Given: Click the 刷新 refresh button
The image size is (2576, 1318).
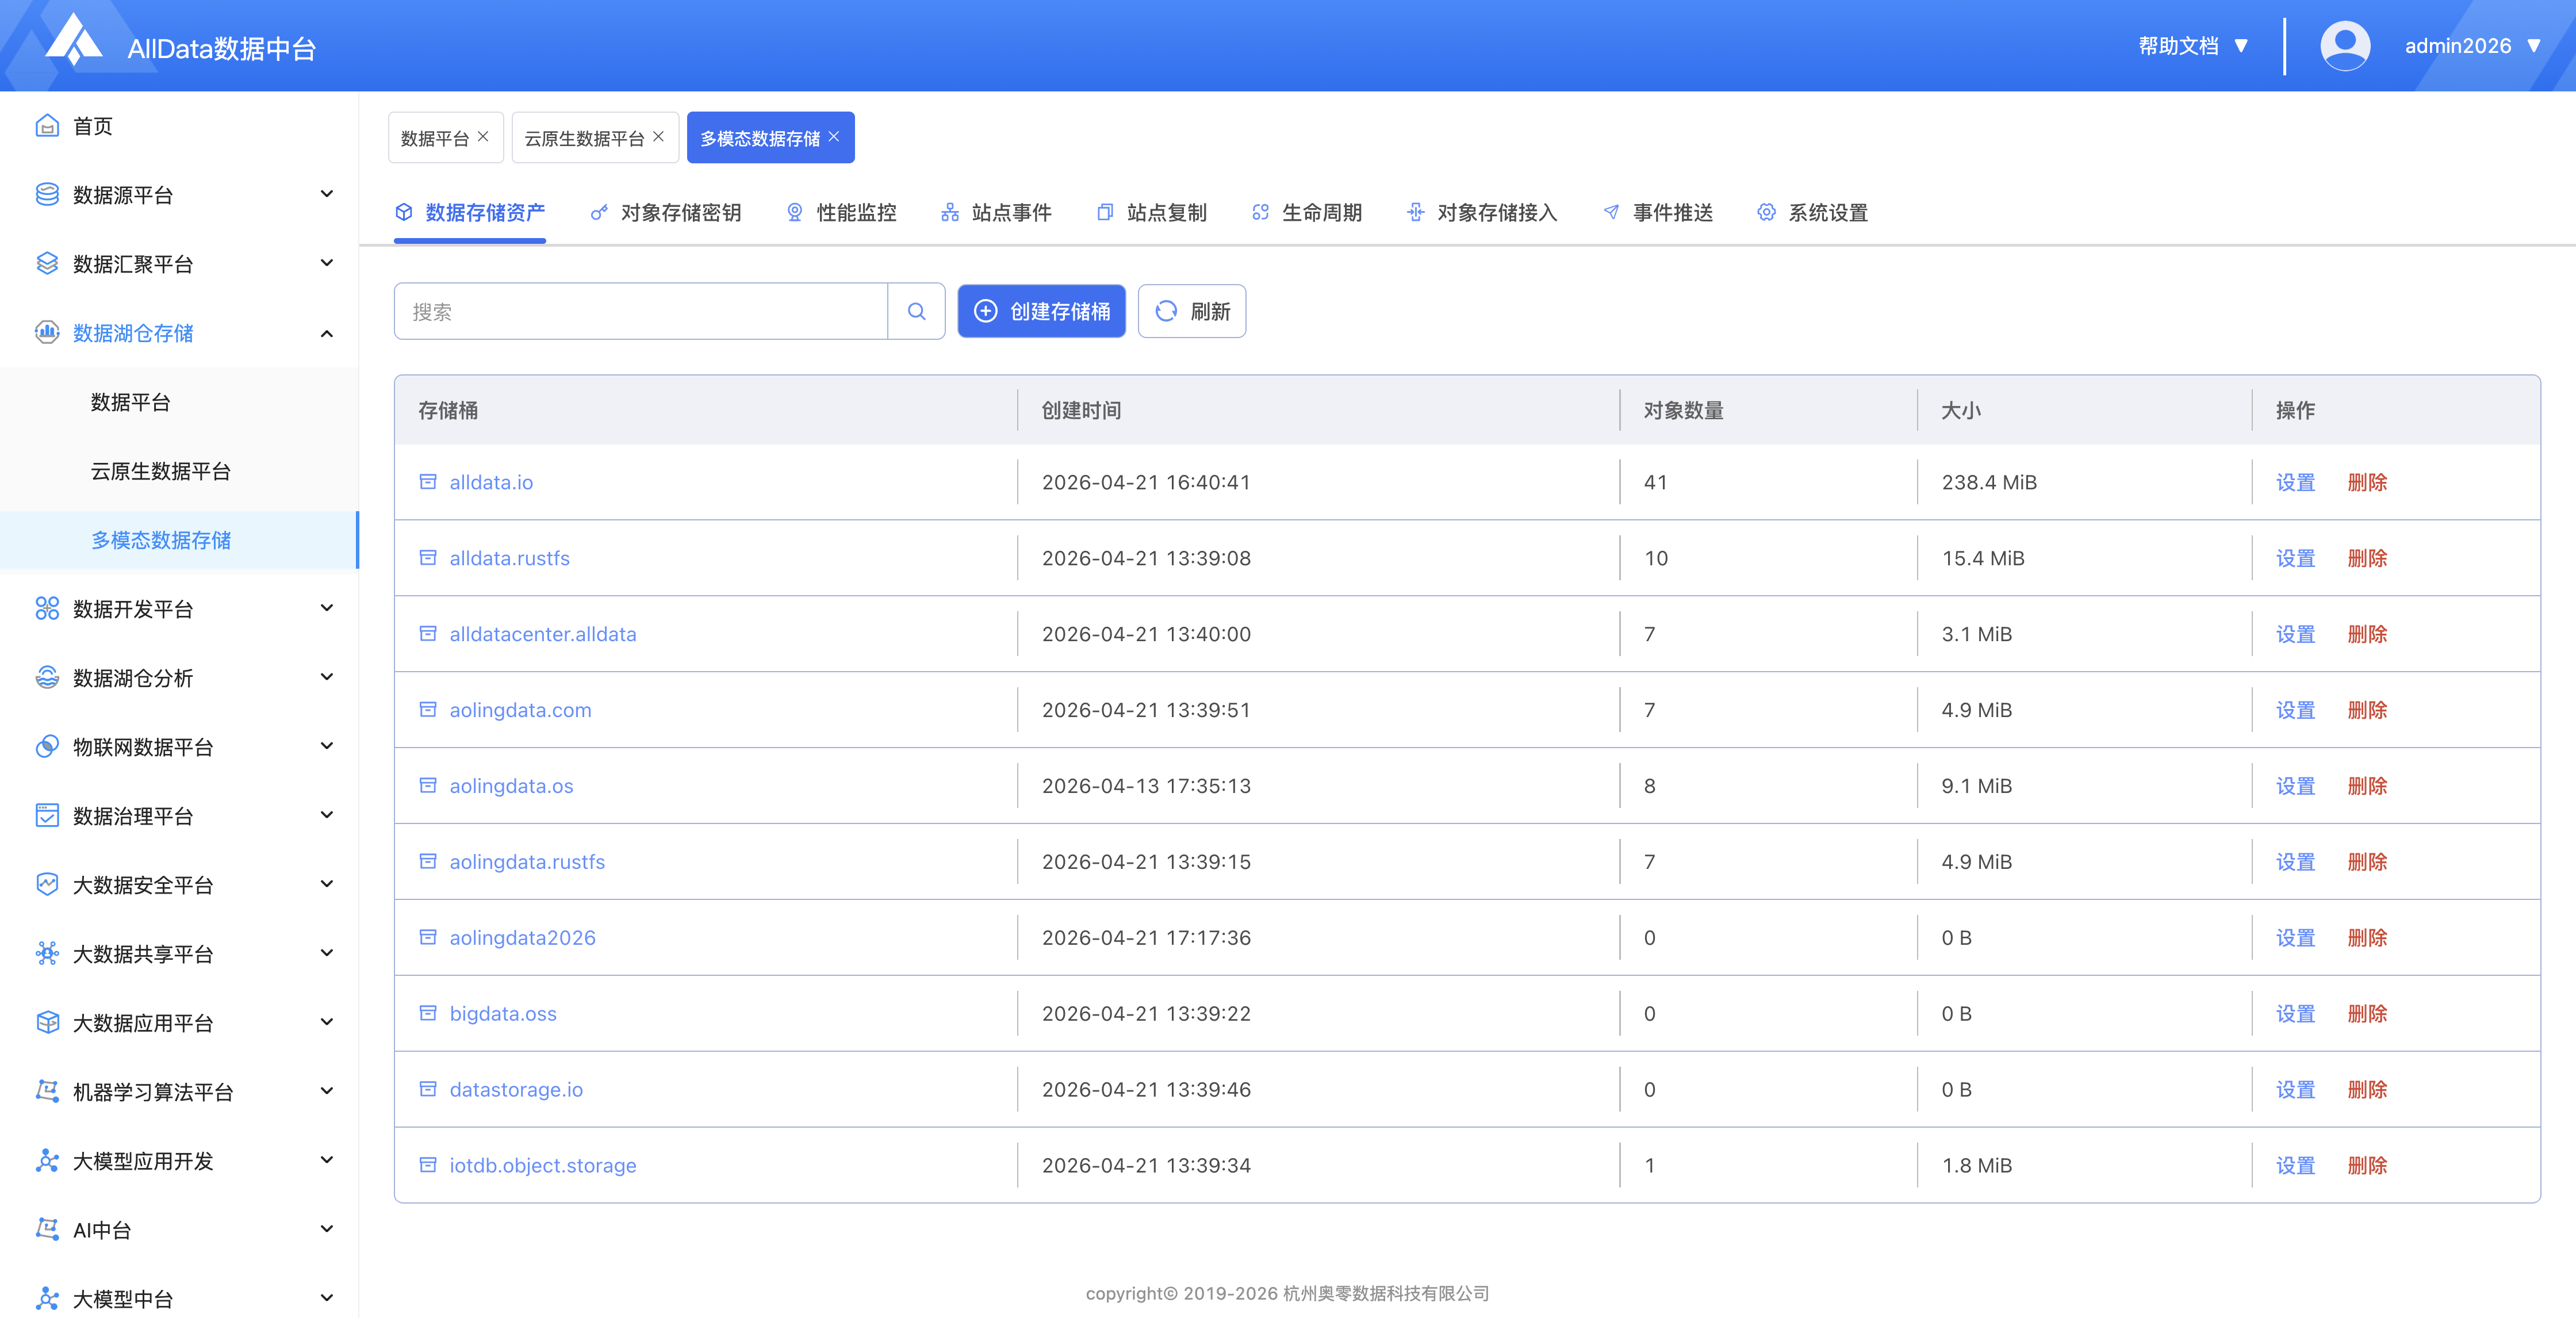Looking at the screenshot, I should coord(1192,311).
